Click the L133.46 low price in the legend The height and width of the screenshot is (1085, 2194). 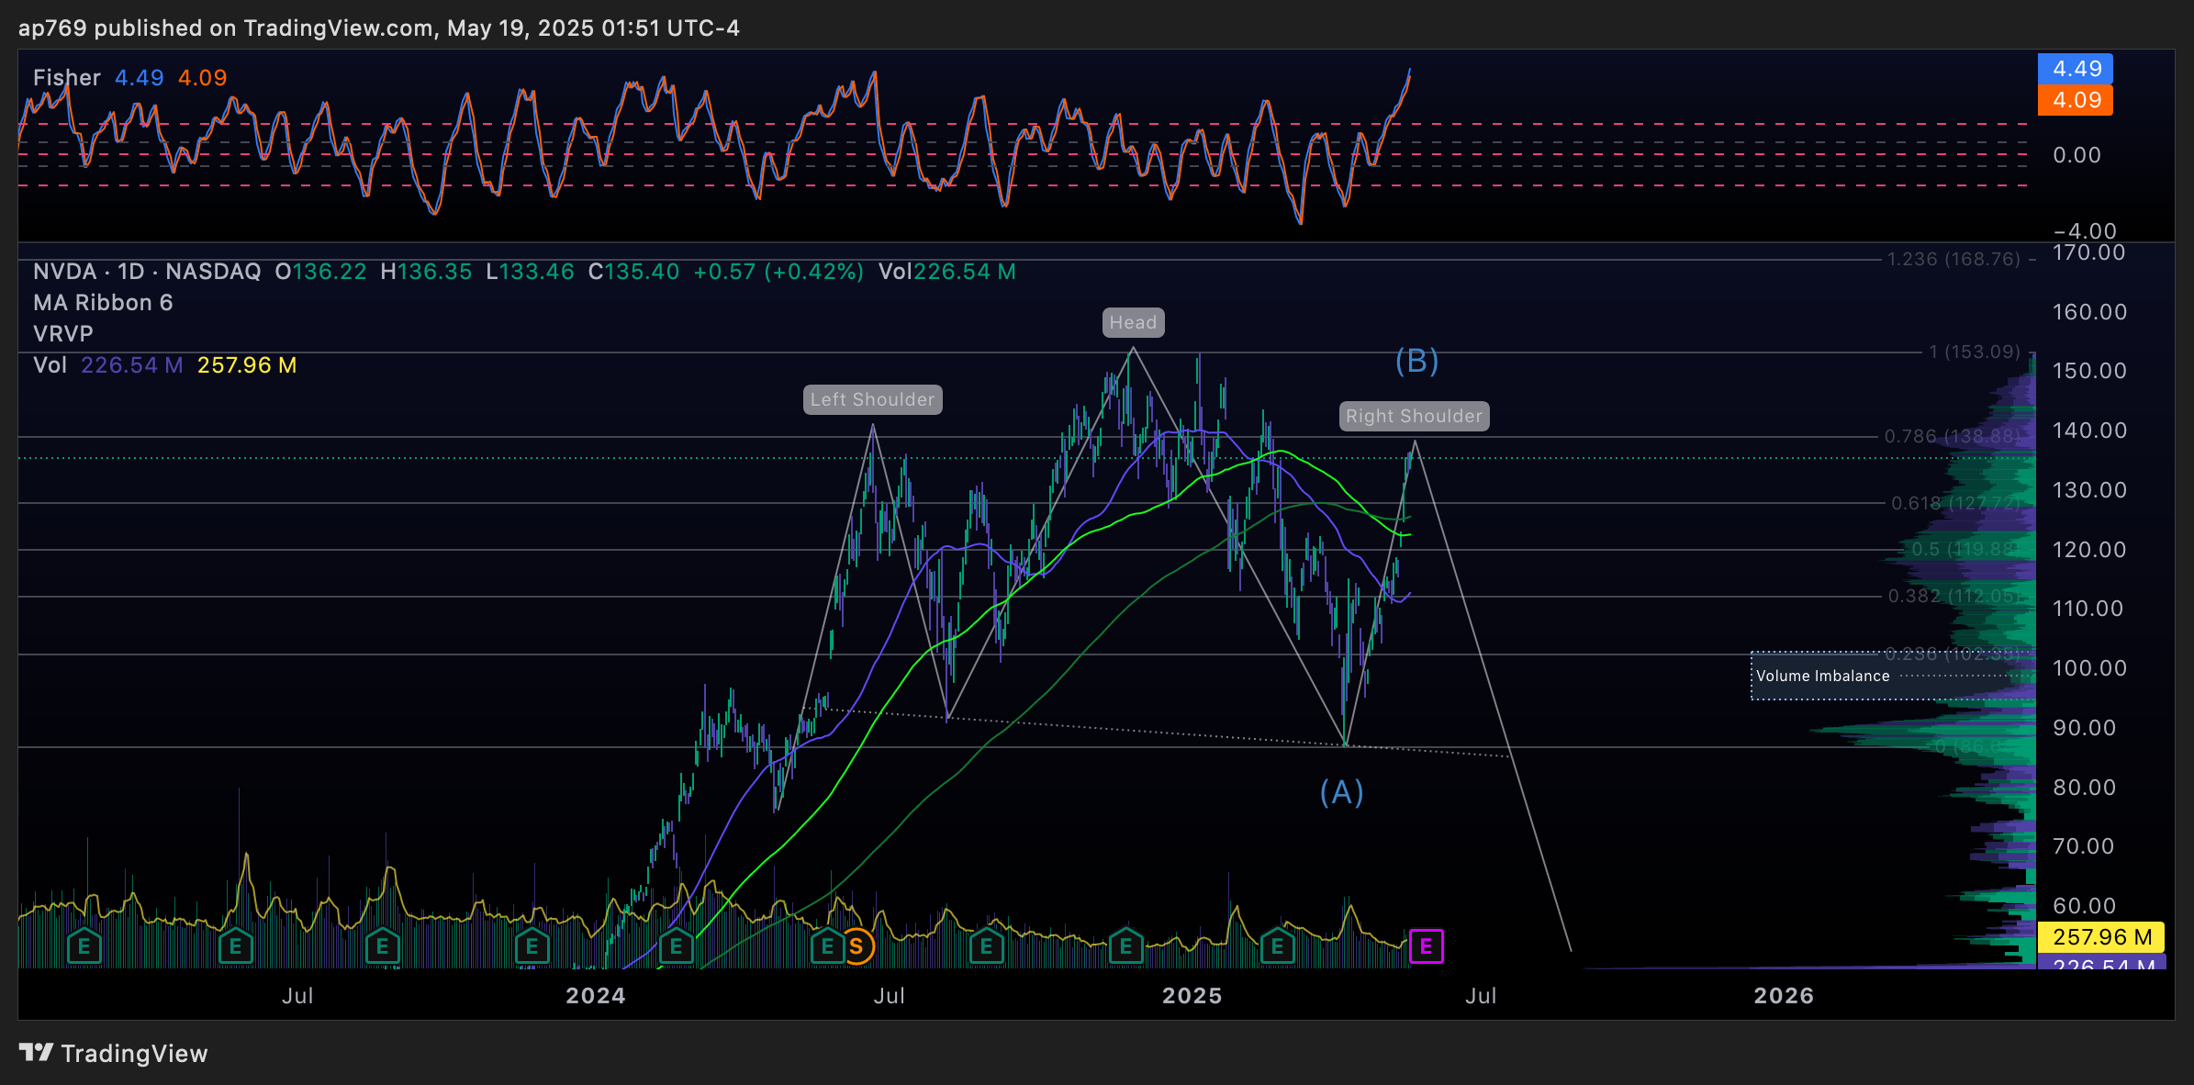tap(530, 272)
